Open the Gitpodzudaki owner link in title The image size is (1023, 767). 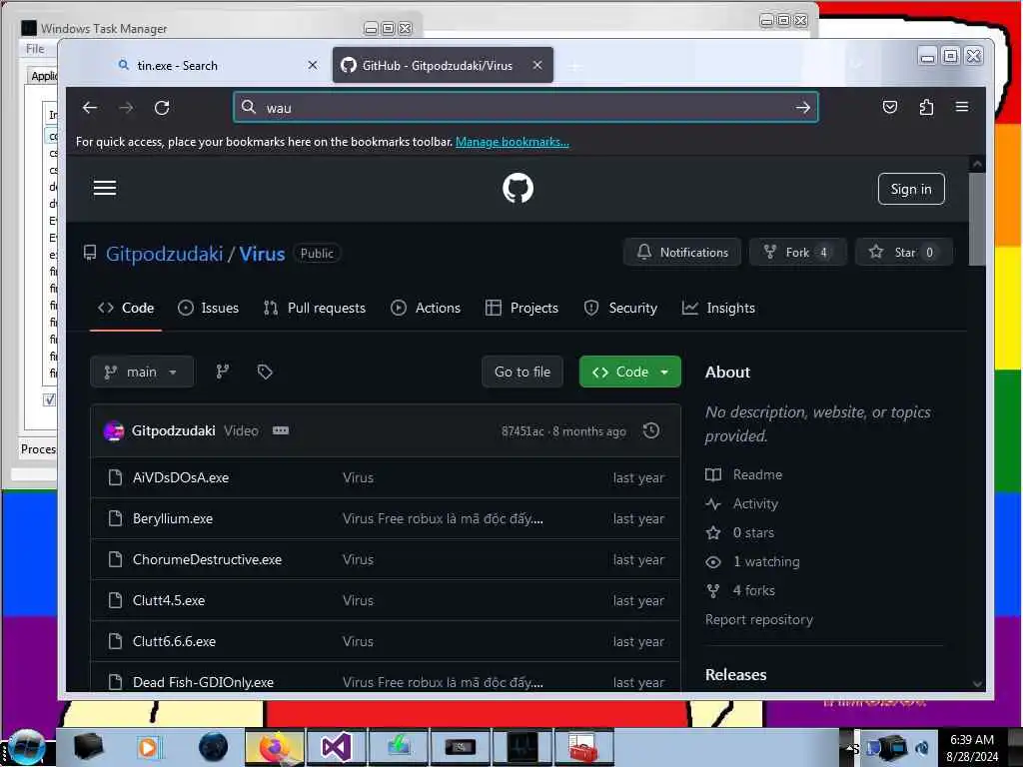tap(165, 254)
